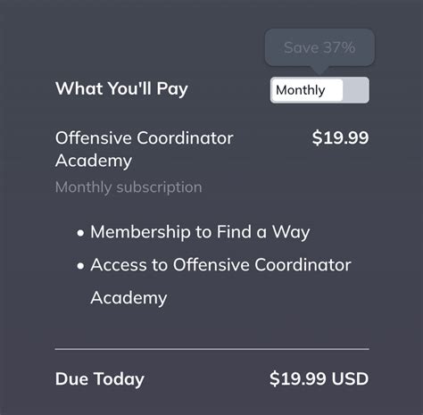The width and height of the screenshot is (423, 415).
Task: Click the bullet dot before Membership
Action: tap(80, 233)
